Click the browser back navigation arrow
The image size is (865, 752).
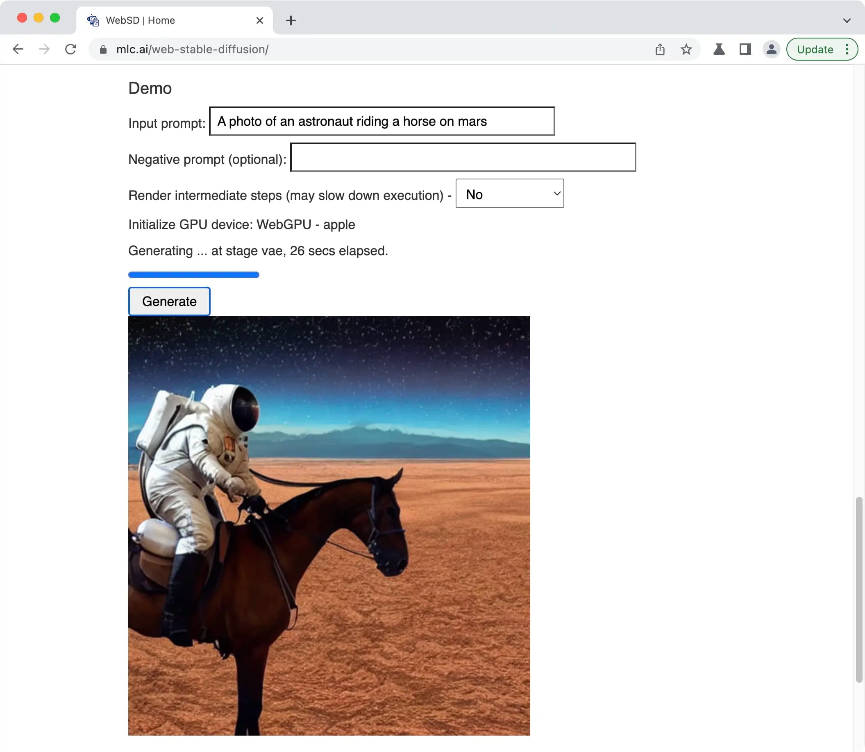click(x=18, y=49)
